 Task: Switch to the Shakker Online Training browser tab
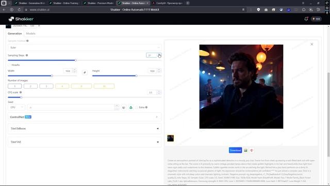tap(64, 3)
